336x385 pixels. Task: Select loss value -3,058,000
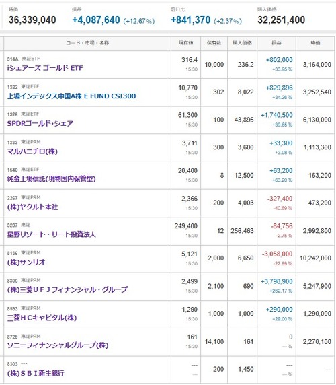click(x=277, y=254)
